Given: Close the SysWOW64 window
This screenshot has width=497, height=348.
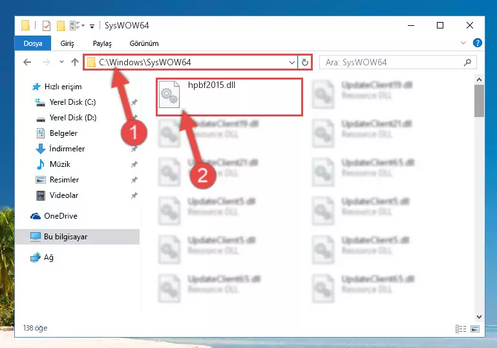Looking at the screenshot, I should coord(470,25).
